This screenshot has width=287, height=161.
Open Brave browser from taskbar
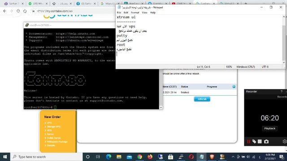tap(212, 157)
